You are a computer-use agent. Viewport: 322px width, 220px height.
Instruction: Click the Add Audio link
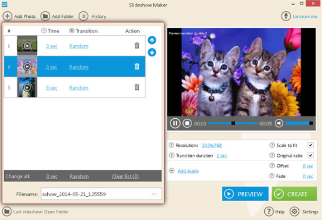188,171
